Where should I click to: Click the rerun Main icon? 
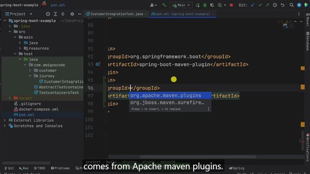pos(198,5)
